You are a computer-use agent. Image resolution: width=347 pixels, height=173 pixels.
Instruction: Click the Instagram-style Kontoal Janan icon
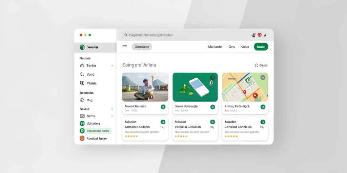[82, 138]
